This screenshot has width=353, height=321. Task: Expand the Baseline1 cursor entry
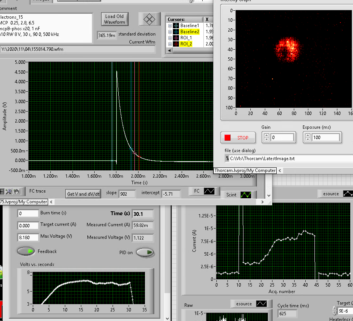pos(170,26)
